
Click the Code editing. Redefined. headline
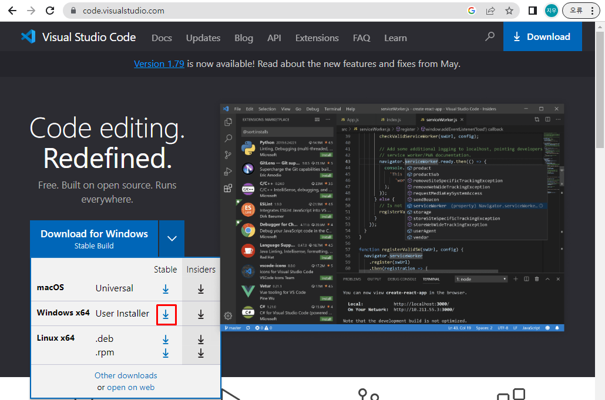[x=107, y=143]
